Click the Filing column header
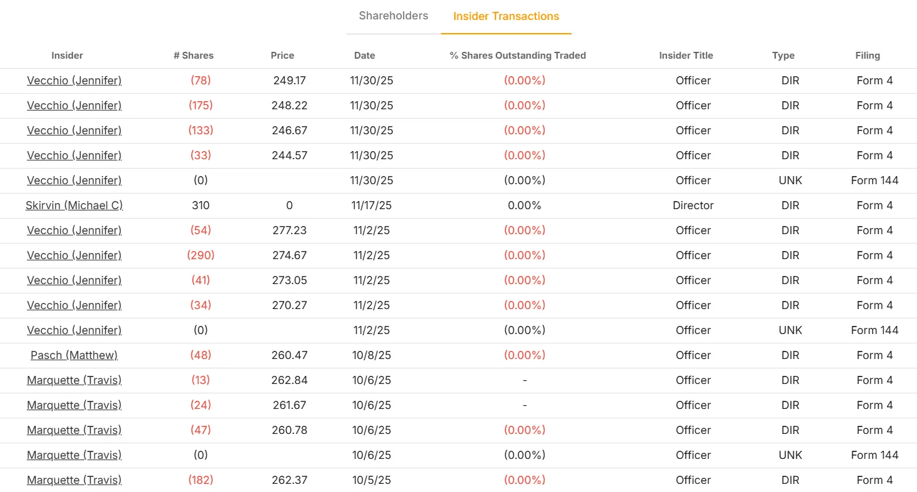Viewport: 917px width, 492px height. 868,56
